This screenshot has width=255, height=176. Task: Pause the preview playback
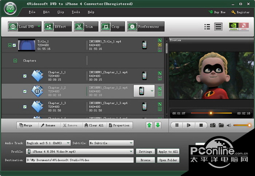tap(177, 125)
